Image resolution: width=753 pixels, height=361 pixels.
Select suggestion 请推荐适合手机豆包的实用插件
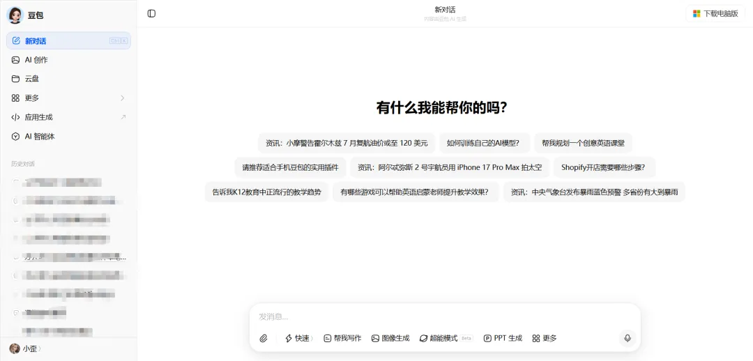point(290,167)
